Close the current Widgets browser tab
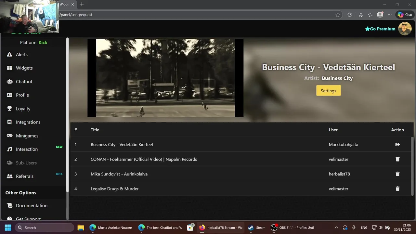 (x=73, y=5)
